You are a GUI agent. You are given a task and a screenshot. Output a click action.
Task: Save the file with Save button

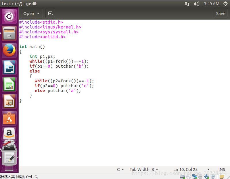click(x=221, y=14)
